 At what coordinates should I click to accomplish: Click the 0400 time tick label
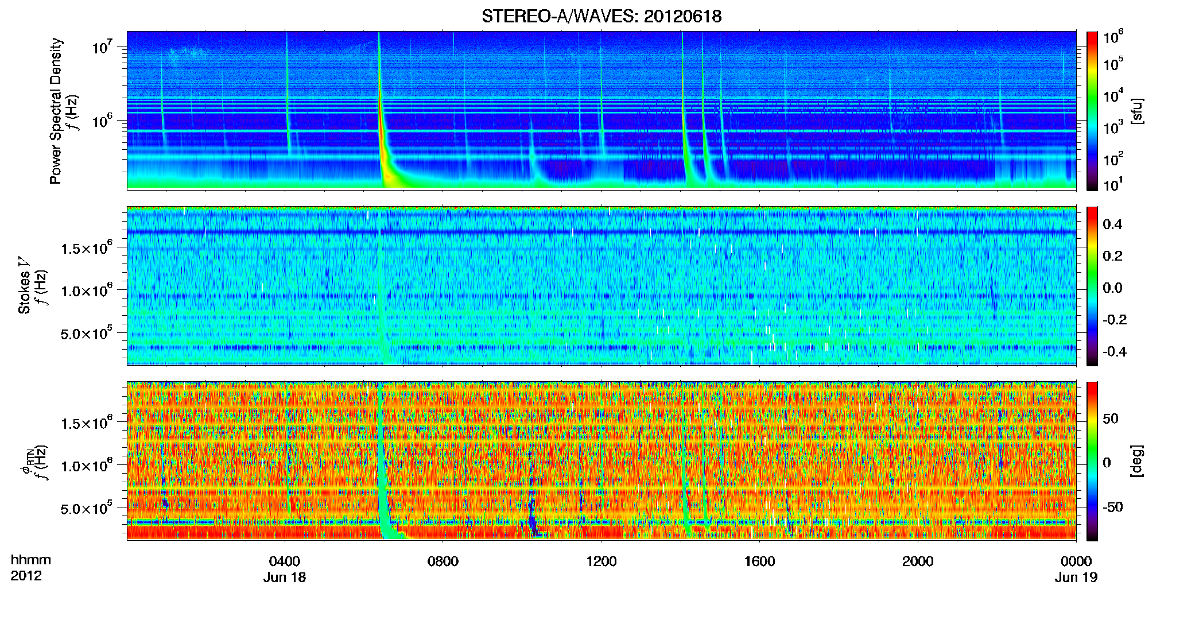(285, 561)
